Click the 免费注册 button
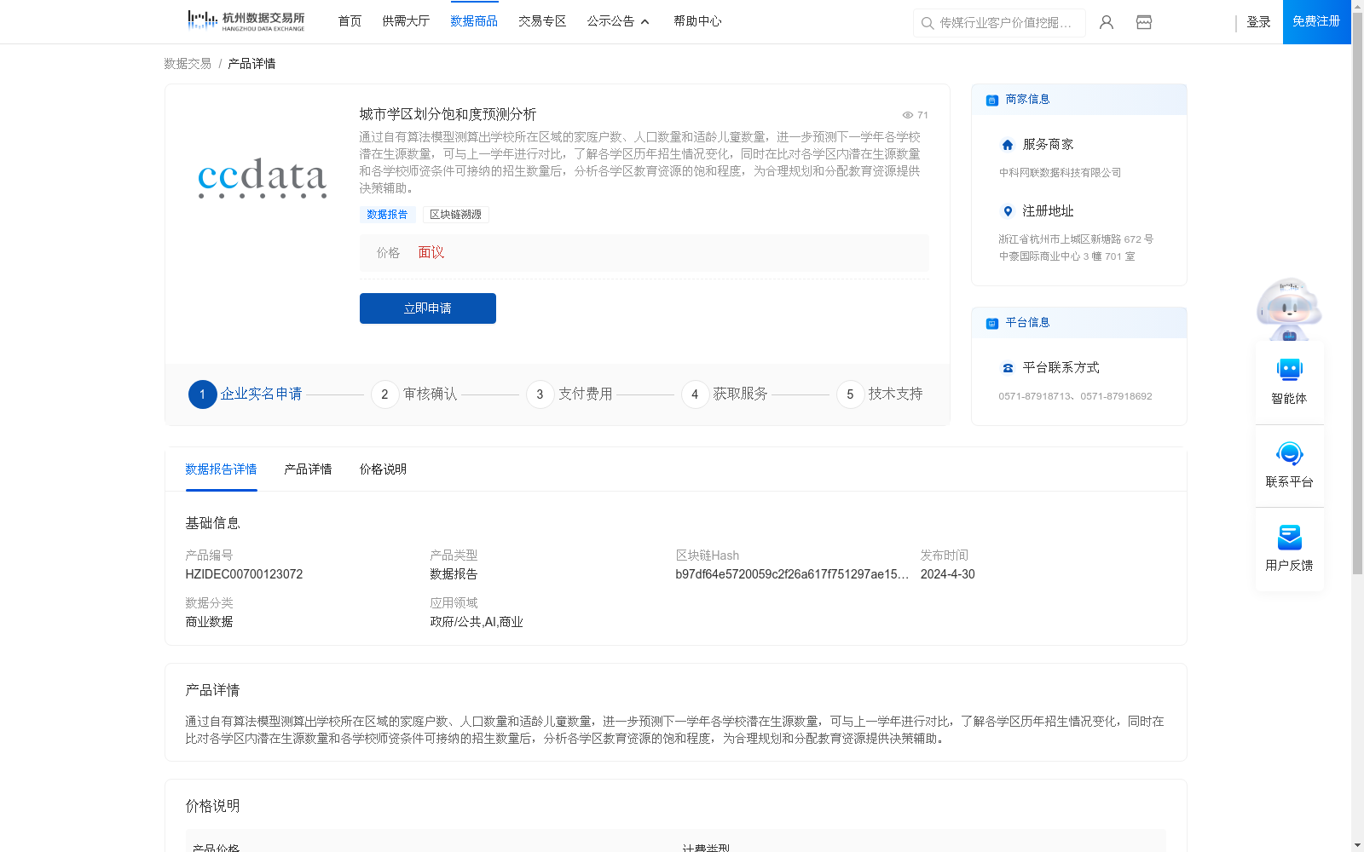The height and width of the screenshot is (852, 1364). 1316,21
